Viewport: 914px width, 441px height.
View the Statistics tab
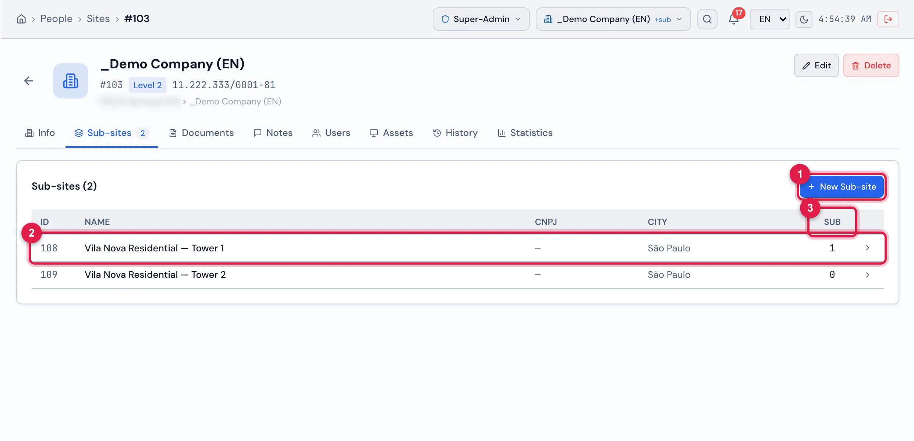click(x=525, y=133)
